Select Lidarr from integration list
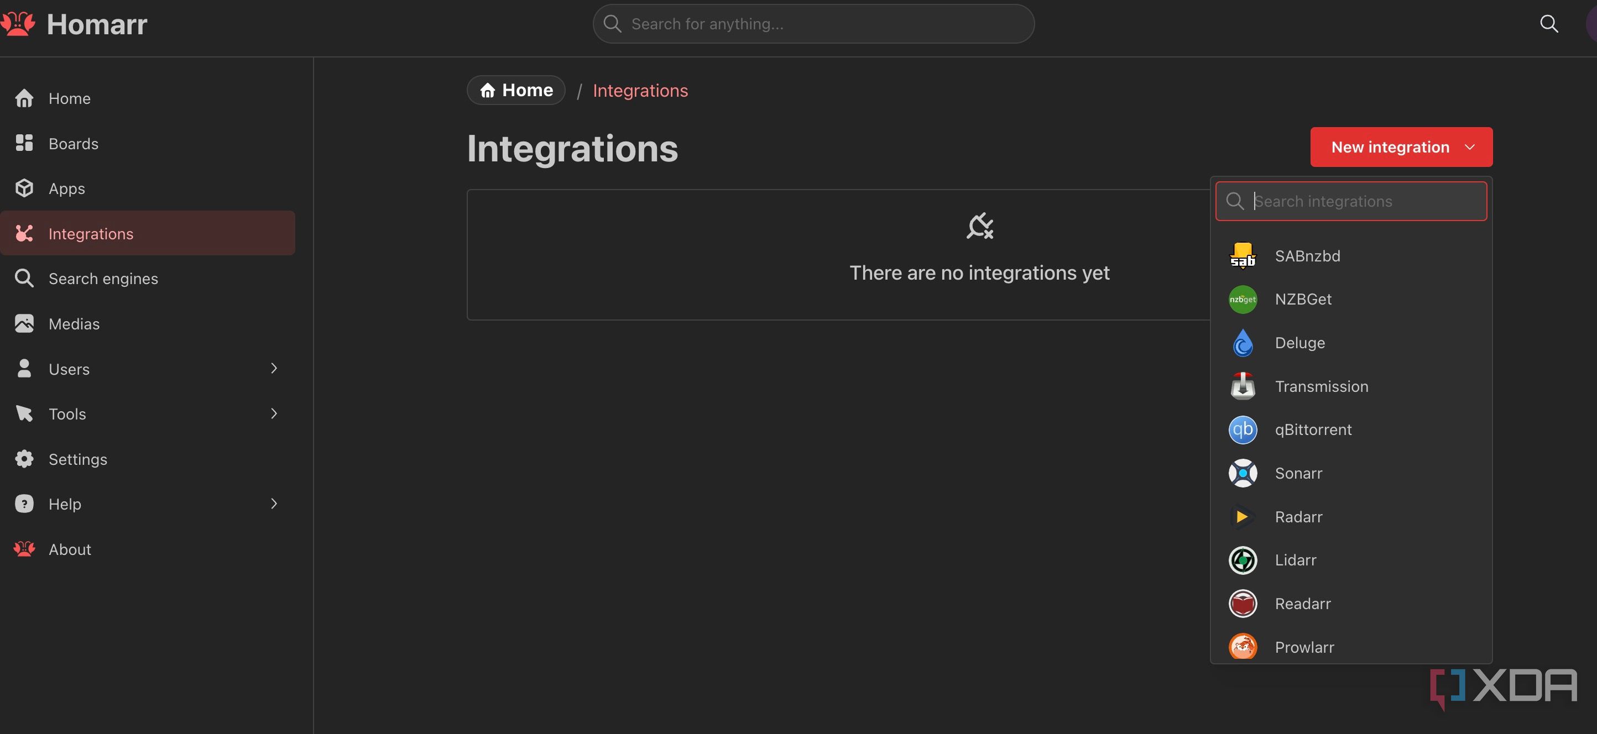 pyautogui.click(x=1351, y=560)
